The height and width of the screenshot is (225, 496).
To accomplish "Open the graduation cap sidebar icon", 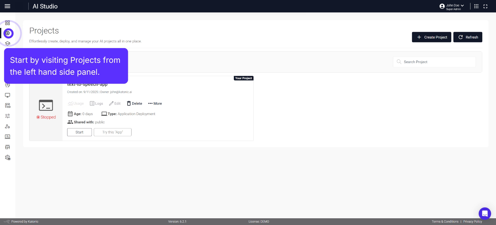I will (7, 43).
